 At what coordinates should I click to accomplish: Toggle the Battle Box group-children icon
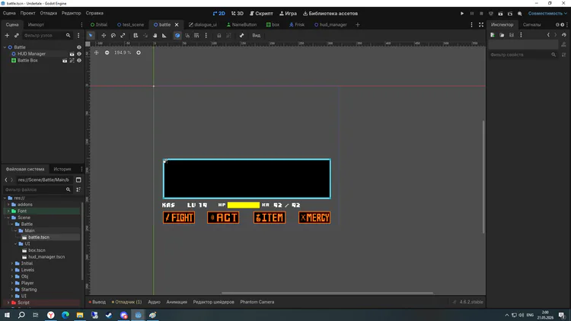tap(72, 60)
